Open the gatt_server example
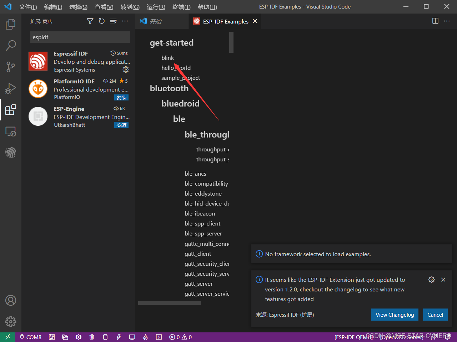Screen dimensions: 457x342 point(199,284)
